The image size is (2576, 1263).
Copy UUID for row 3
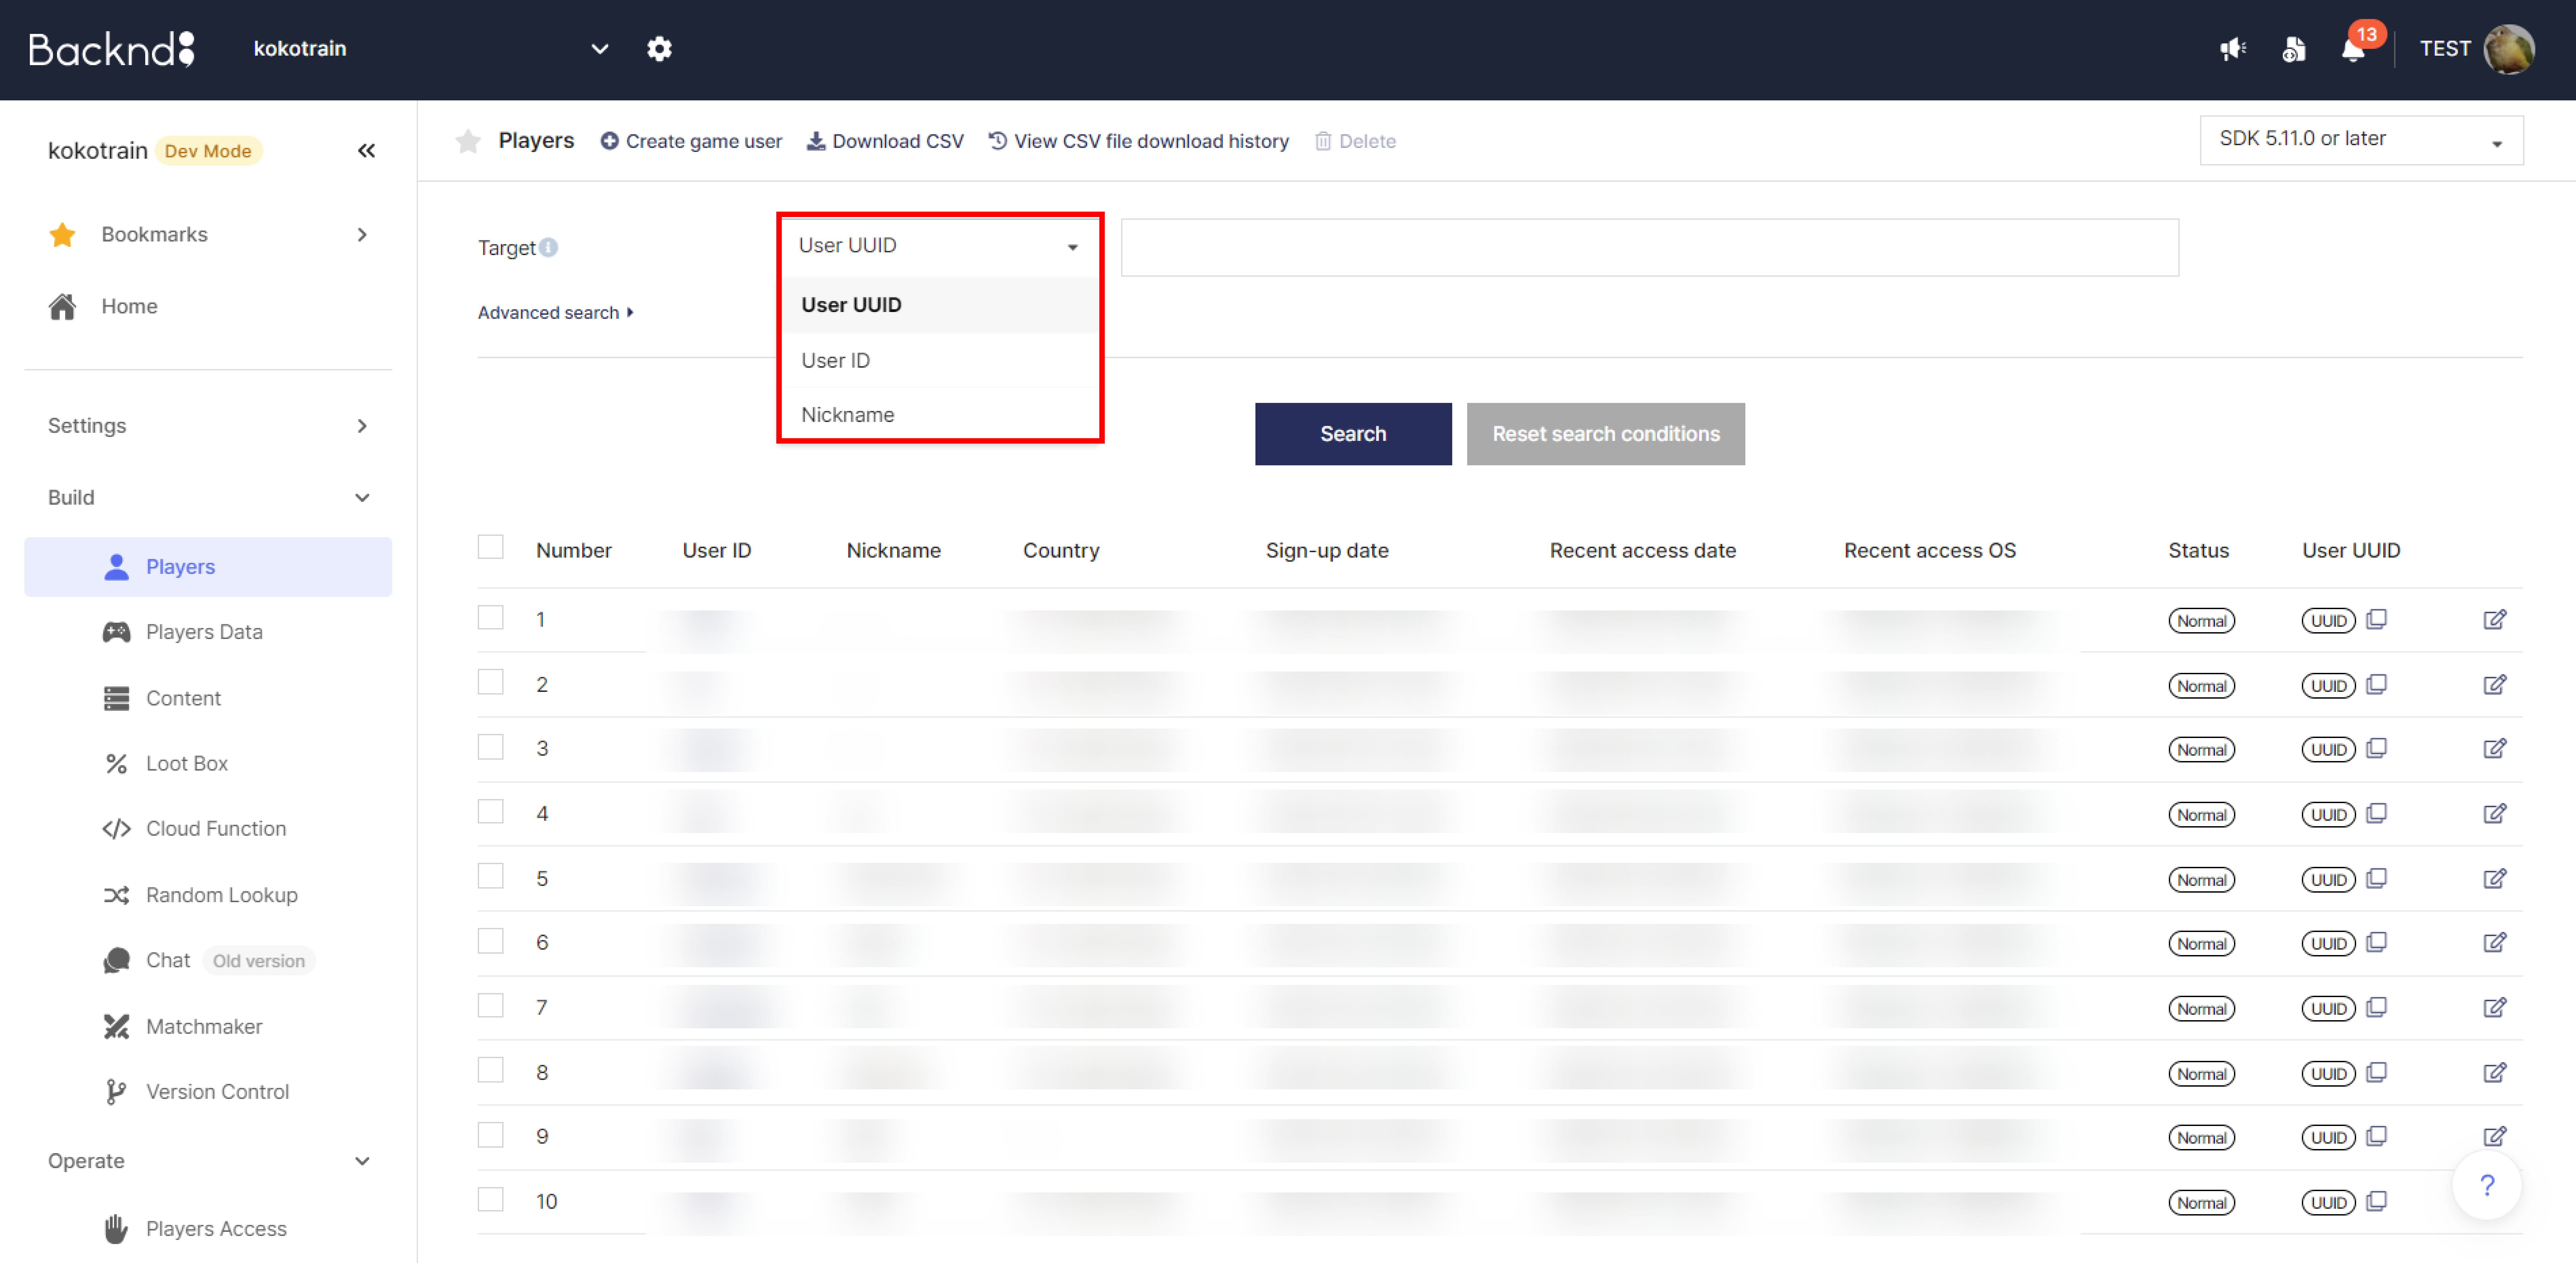[x=2377, y=749]
